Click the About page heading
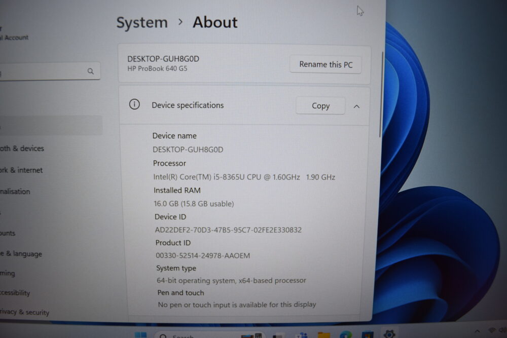This screenshot has height=338, width=507. (215, 23)
